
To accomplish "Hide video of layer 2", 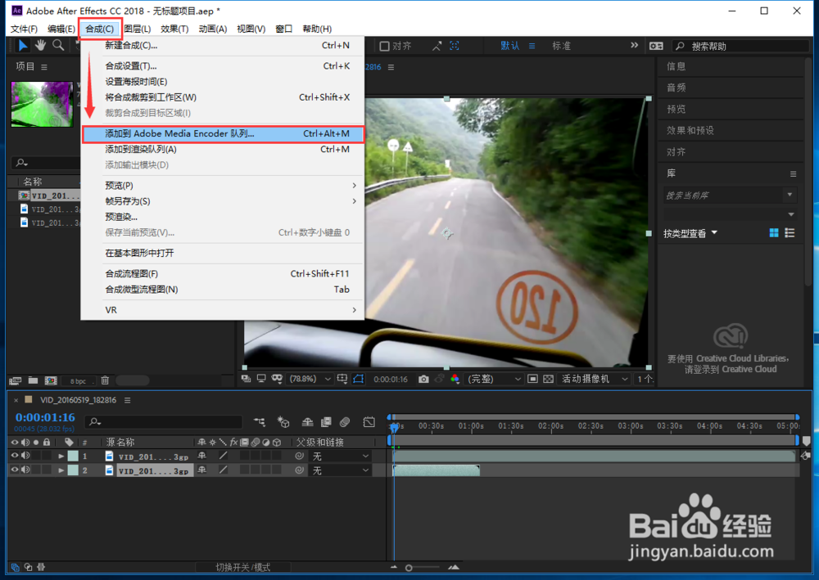I will click(x=15, y=470).
